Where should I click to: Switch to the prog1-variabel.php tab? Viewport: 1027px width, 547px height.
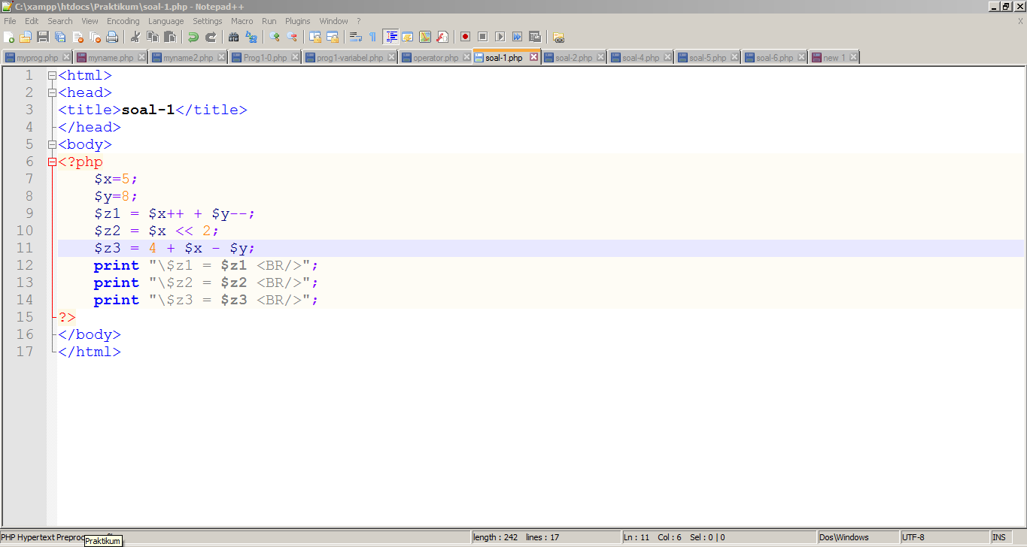pos(350,58)
